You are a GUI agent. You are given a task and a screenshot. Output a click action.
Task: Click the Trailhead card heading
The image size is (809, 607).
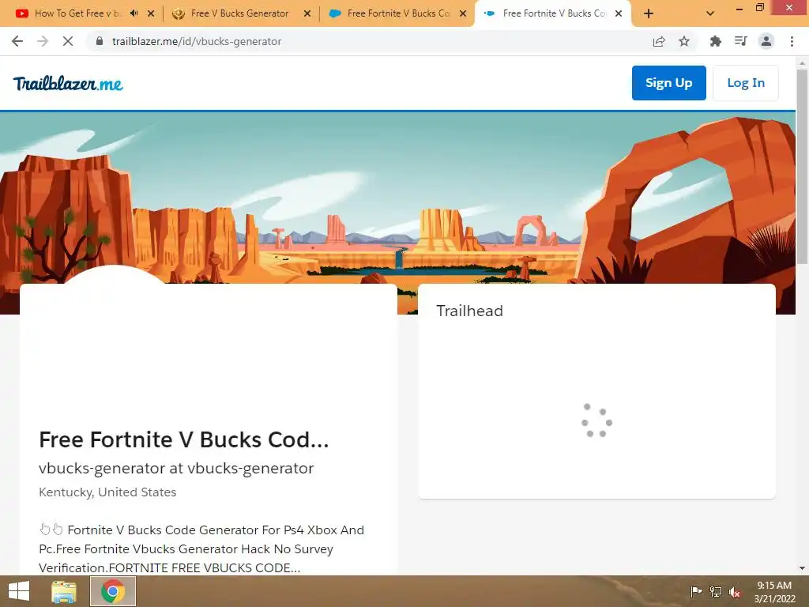pos(469,311)
